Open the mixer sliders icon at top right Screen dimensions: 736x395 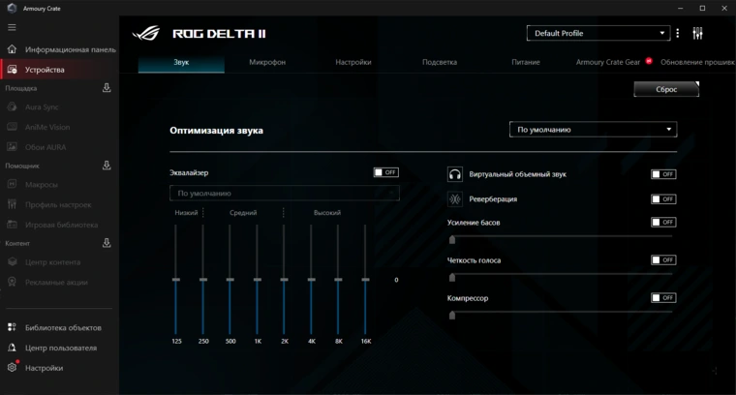point(697,33)
